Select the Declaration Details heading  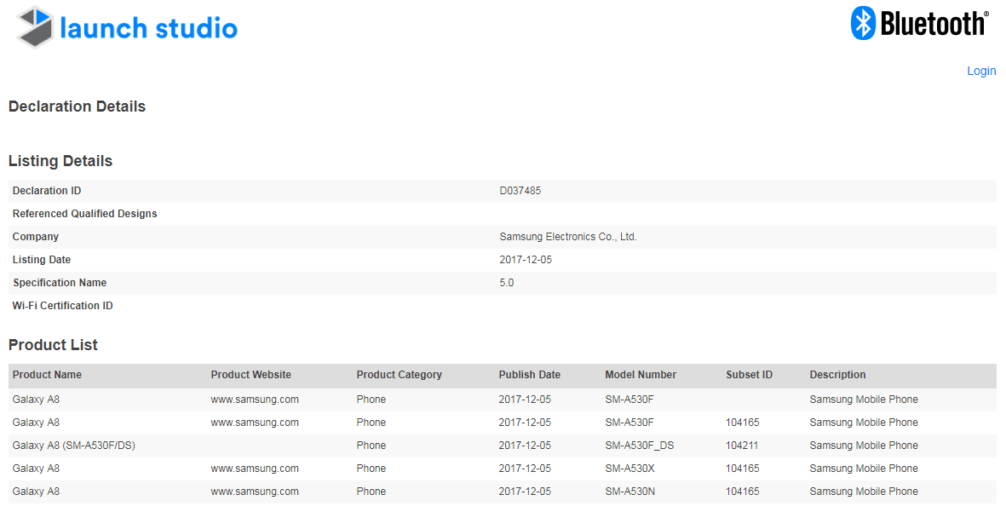point(77,106)
